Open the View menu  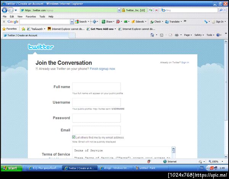coord(20,16)
